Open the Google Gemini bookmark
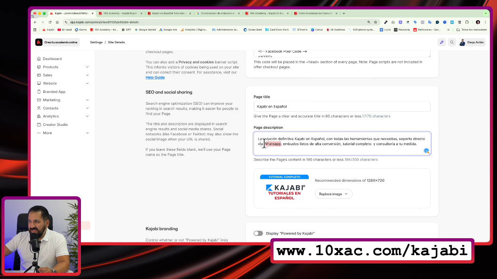 (x=145, y=30)
